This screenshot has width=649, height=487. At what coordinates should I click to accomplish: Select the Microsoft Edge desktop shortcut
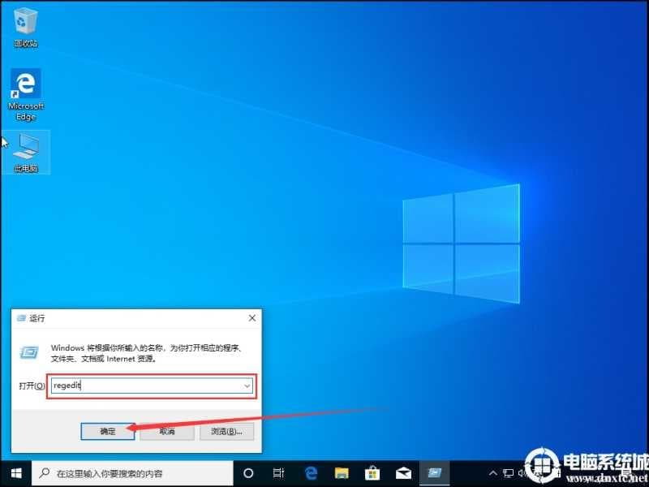click(x=26, y=95)
